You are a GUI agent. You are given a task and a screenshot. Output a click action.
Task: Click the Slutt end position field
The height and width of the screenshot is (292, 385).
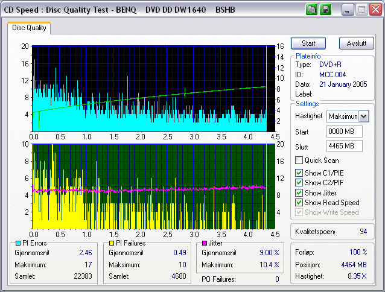344,146
